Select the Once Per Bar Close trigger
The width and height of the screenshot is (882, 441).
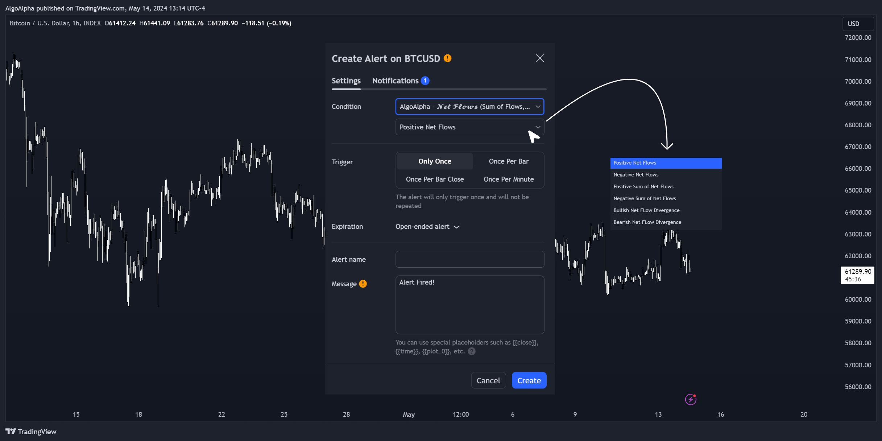(435, 180)
